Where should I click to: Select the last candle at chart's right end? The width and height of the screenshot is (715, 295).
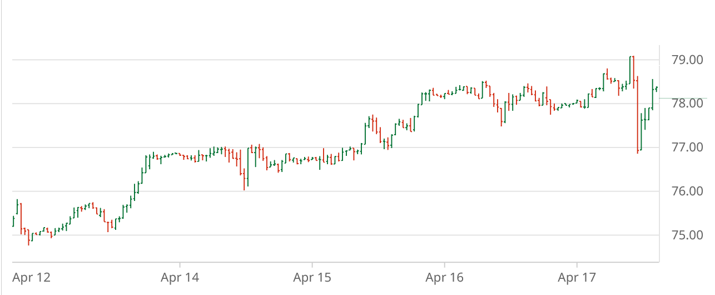(x=657, y=88)
